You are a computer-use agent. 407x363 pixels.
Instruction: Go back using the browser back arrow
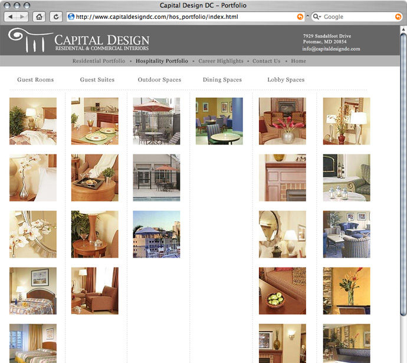(11, 17)
